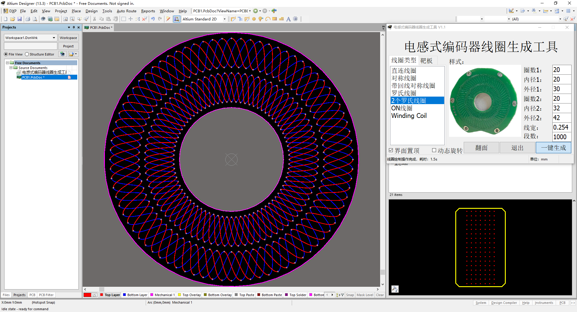Viewport: 577px width, 312px height.
Task: Click the utility drawing tools icon
Action: click(x=511, y=11)
